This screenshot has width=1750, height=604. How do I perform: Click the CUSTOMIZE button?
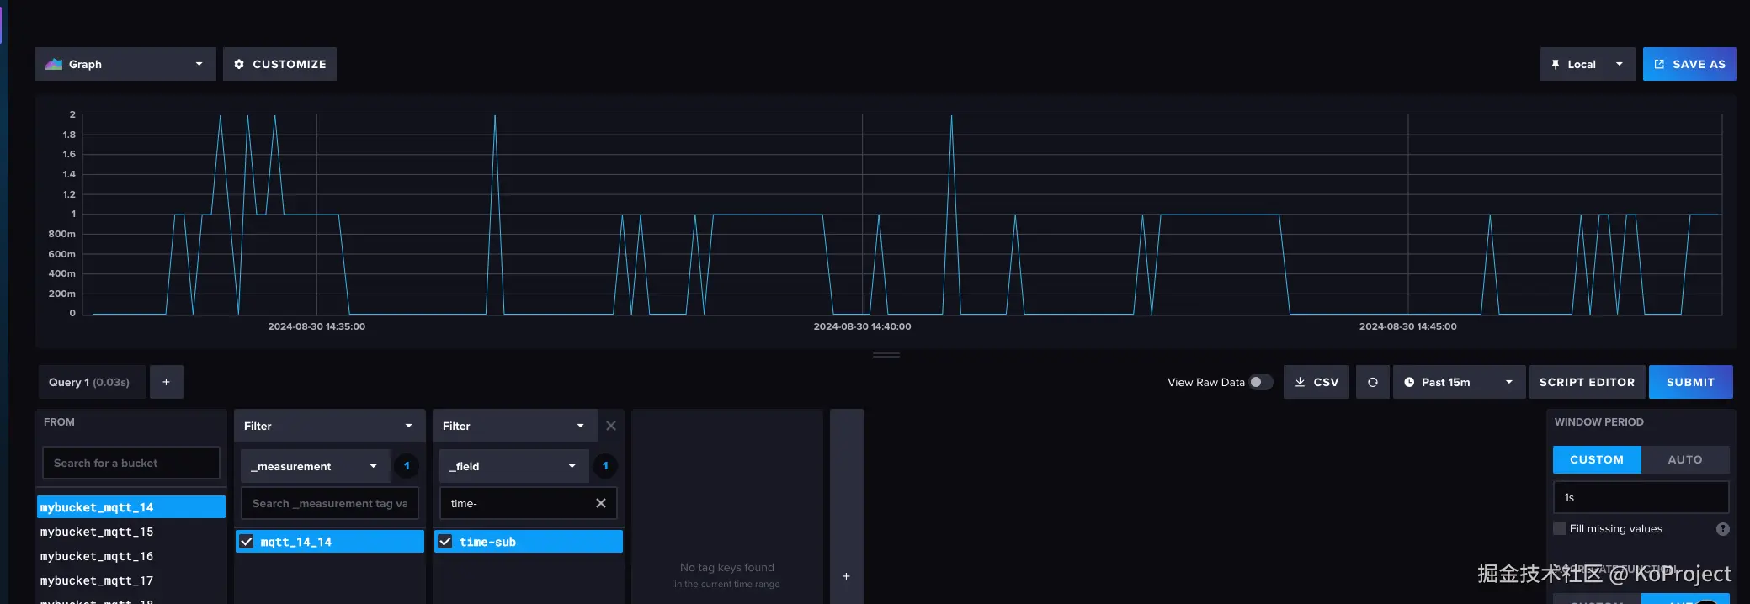click(x=279, y=64)
